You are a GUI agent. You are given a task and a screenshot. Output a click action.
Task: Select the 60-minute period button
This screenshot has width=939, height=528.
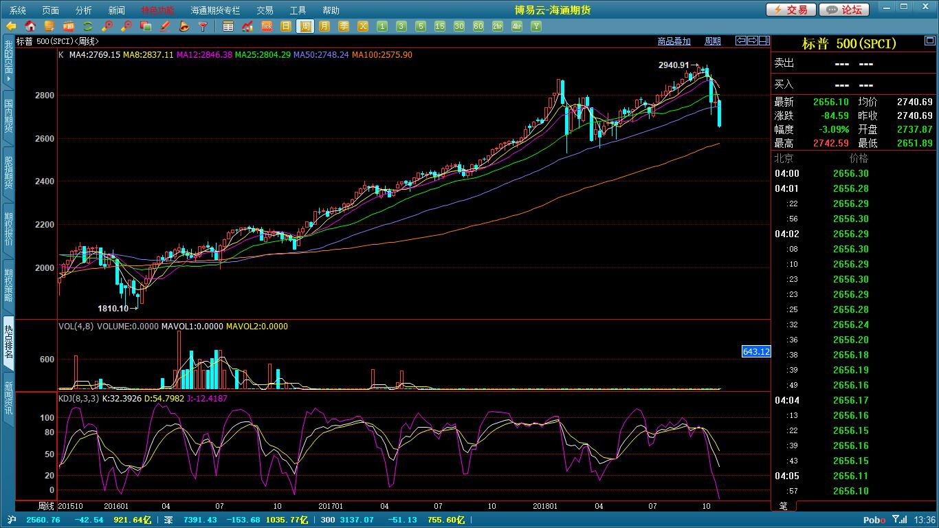[478, 26]
